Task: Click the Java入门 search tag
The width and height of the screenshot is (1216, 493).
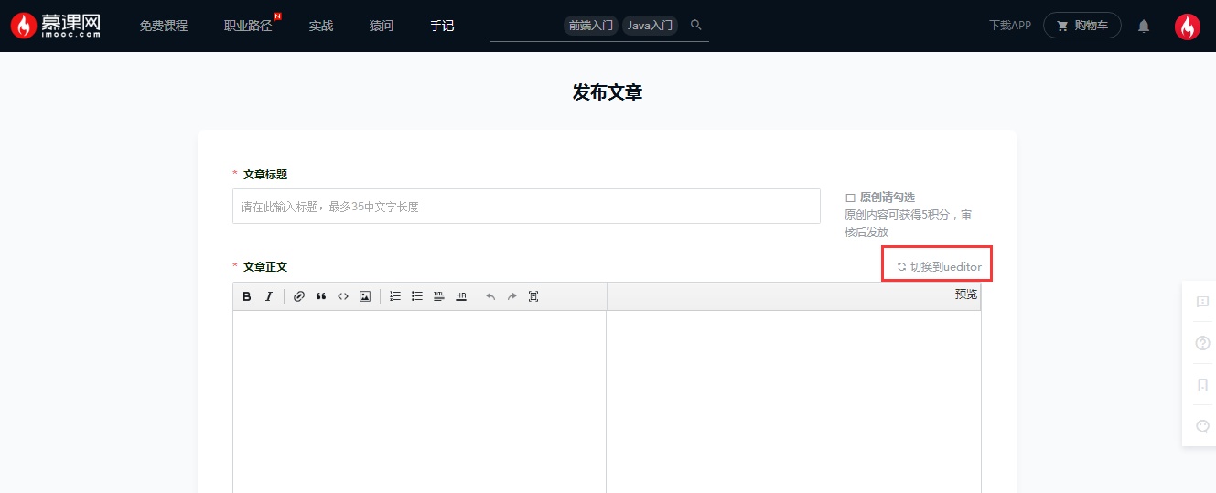Action: tap(651, 26)
